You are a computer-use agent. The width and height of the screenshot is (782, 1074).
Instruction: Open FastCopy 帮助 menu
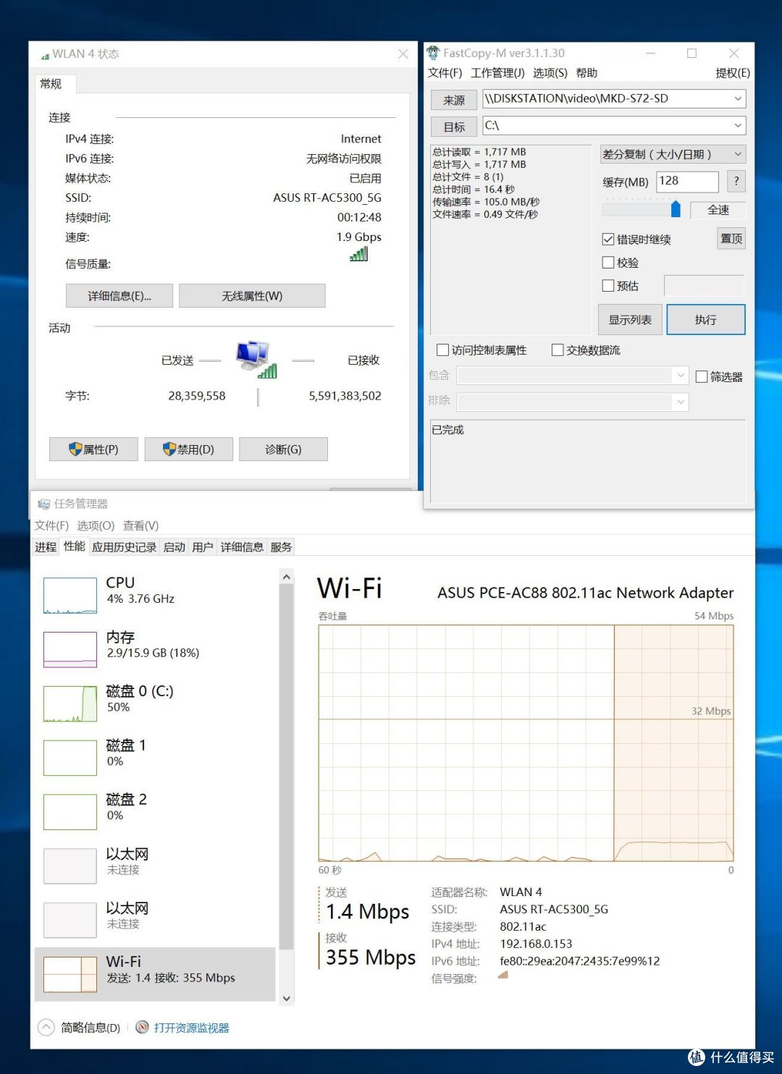click(x=586, y=73)
